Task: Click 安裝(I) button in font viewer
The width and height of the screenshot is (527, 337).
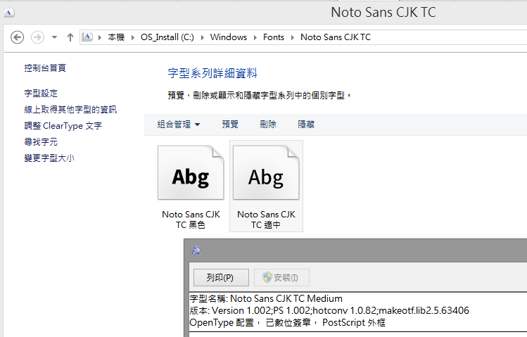Action: click(x=281, y=277)
